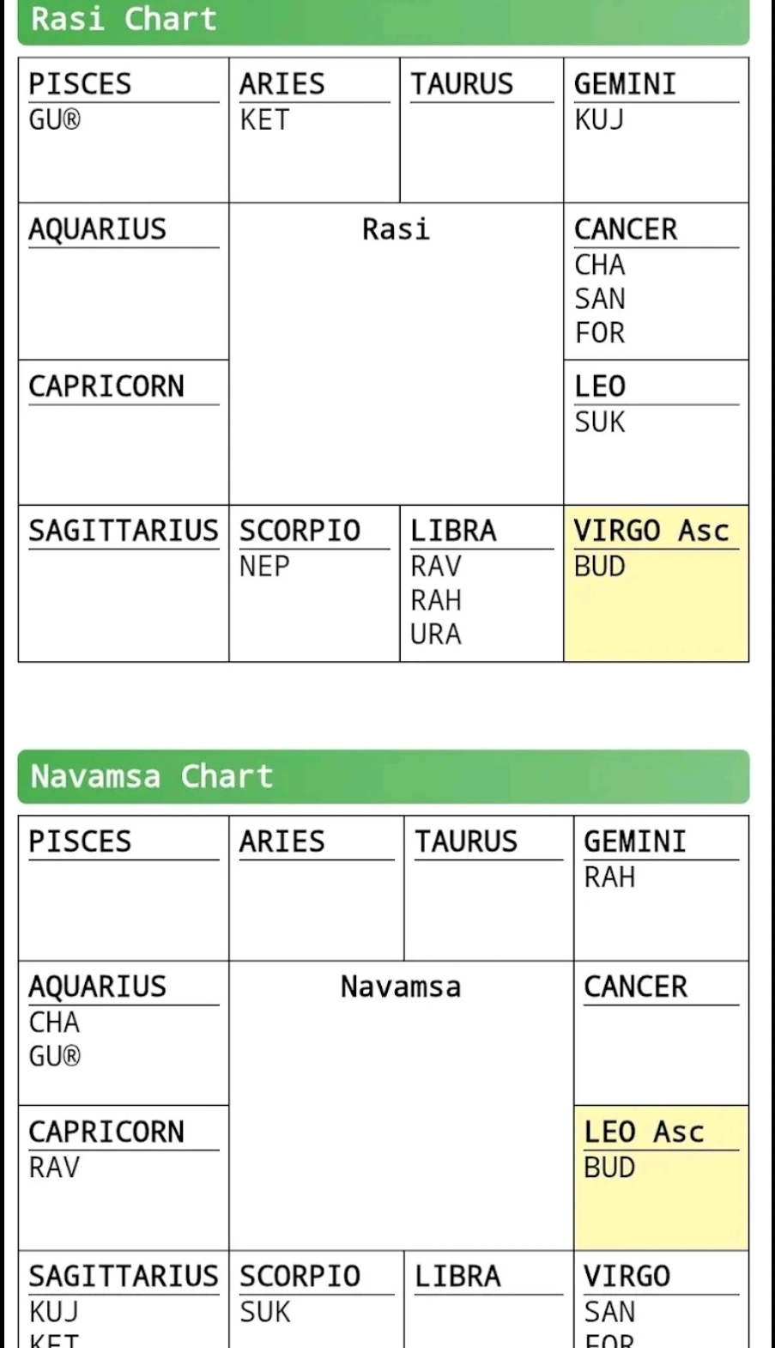This screenshot has width=775, height=1348.
Task: Click the Capricorn cell containing RAV
Action: (124, 1177)
